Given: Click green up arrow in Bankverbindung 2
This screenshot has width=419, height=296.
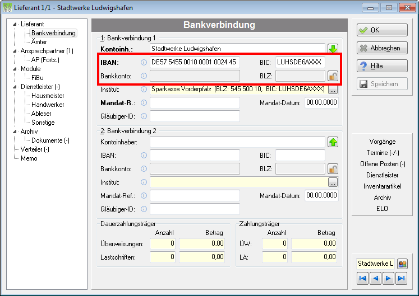Looking at the screenshot, I should tap(333, 142).
